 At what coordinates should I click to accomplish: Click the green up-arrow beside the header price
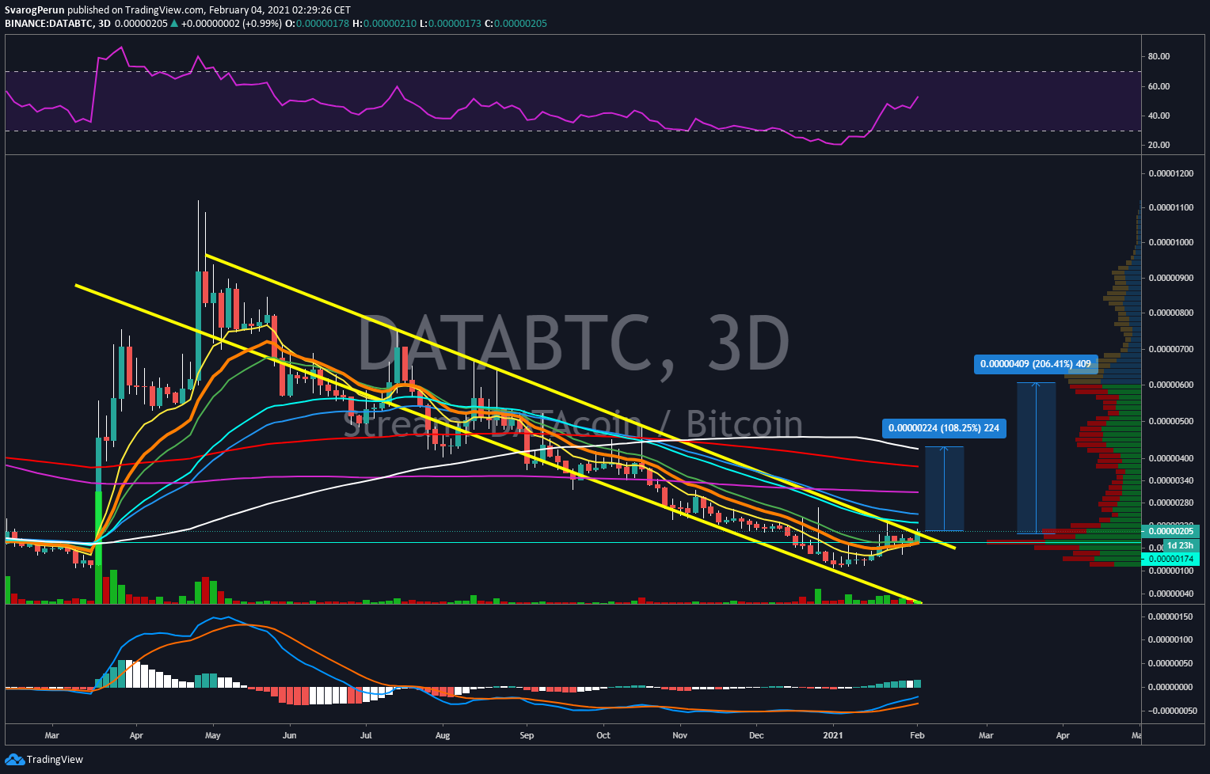click(x=174, y=24)
